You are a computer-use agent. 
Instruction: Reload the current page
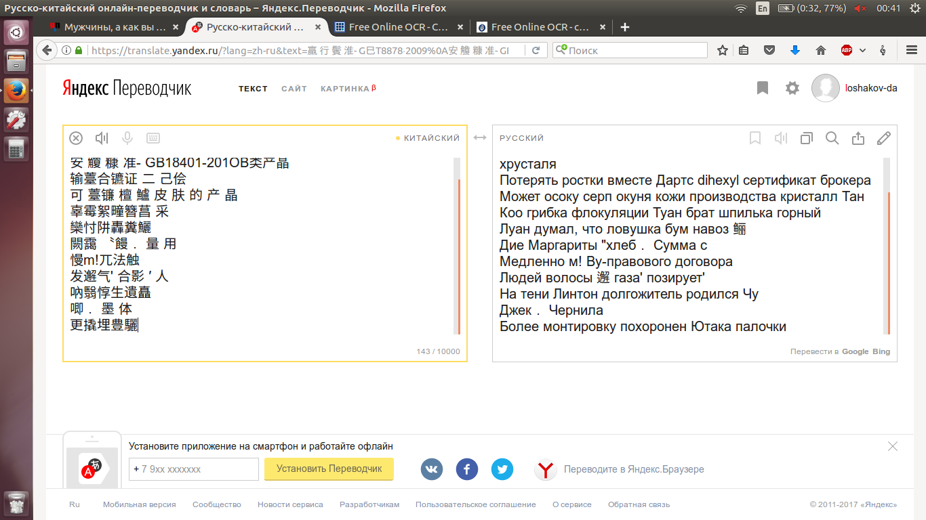tap(536, 50)
